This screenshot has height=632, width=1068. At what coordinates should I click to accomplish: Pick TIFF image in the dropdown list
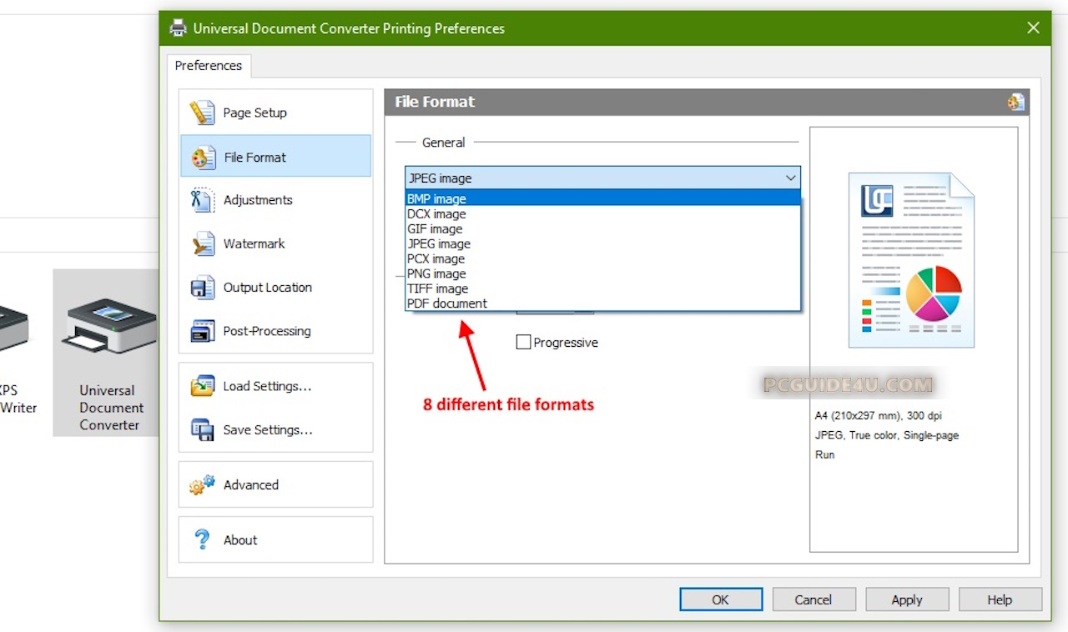coord(437,288)
